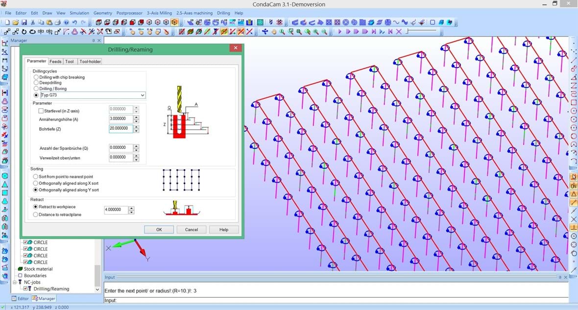Click the Annäherungshöhe (A) value spinner

click(x=136, y=119)
